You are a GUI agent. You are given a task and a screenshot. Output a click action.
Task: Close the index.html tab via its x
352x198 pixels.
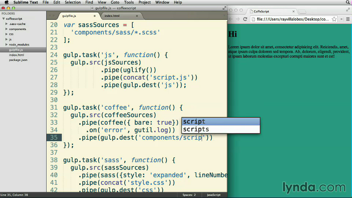(x=137, y=16)
